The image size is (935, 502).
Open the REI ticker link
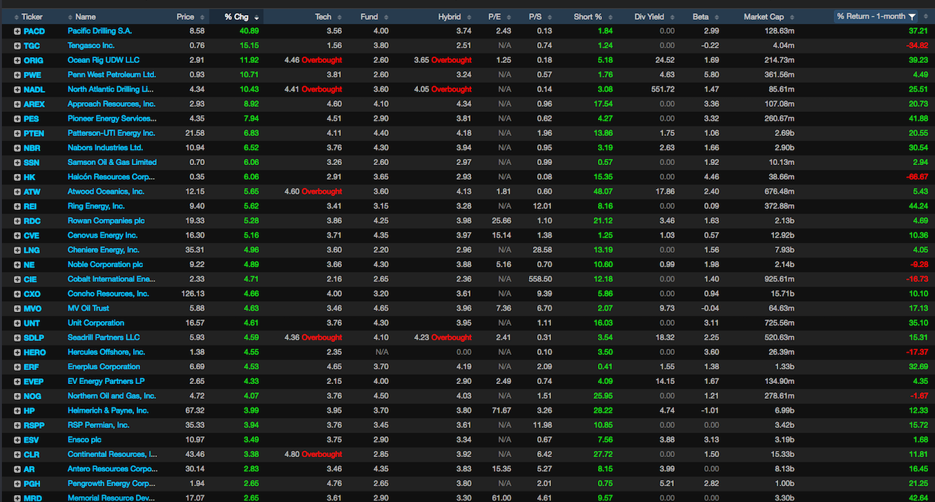pos(30,206)
